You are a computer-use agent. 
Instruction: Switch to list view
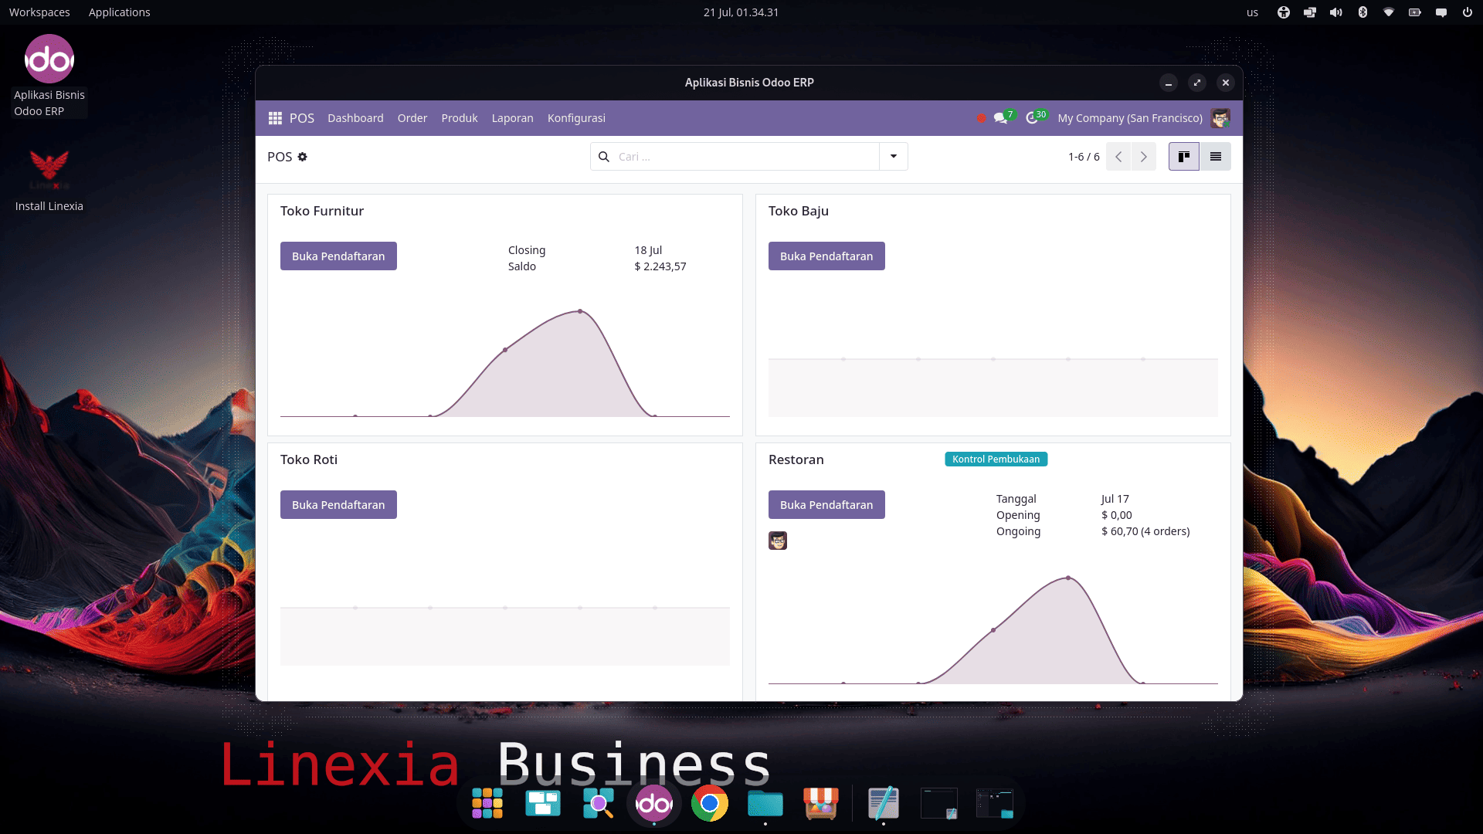pos(1215,157)
